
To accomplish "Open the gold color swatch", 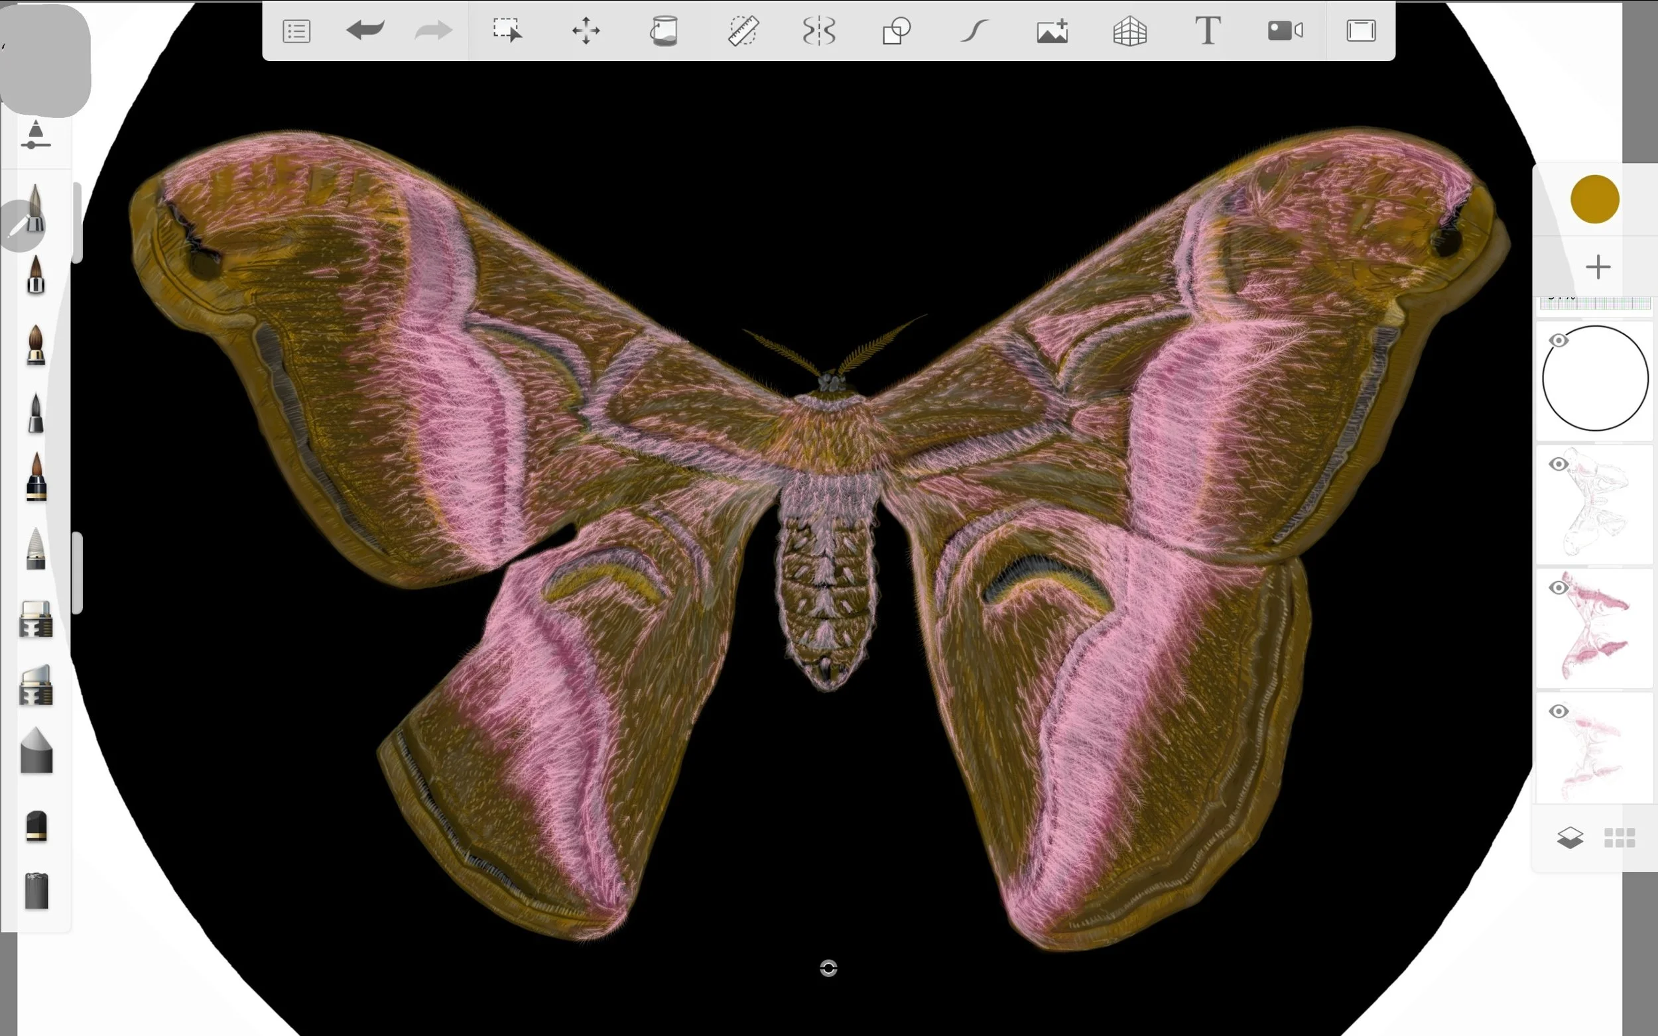I will pos(1595,200).
